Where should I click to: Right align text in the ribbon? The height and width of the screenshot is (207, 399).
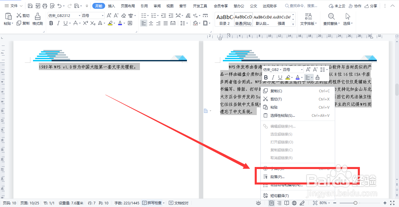[x=158, y=23]
